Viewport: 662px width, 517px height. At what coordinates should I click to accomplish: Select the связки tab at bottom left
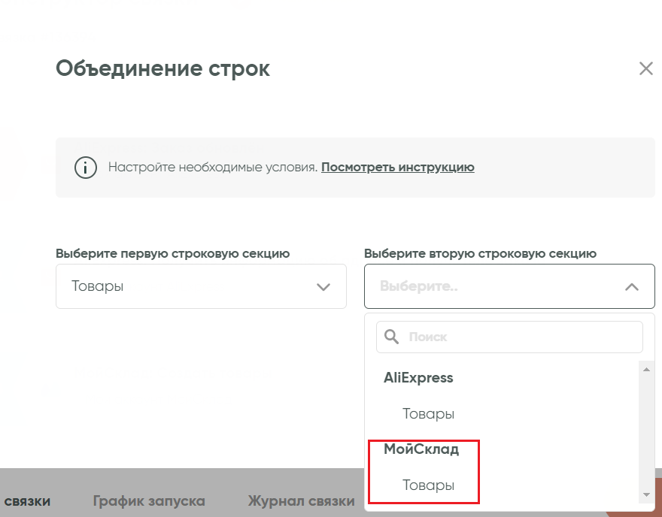(27, 500)
